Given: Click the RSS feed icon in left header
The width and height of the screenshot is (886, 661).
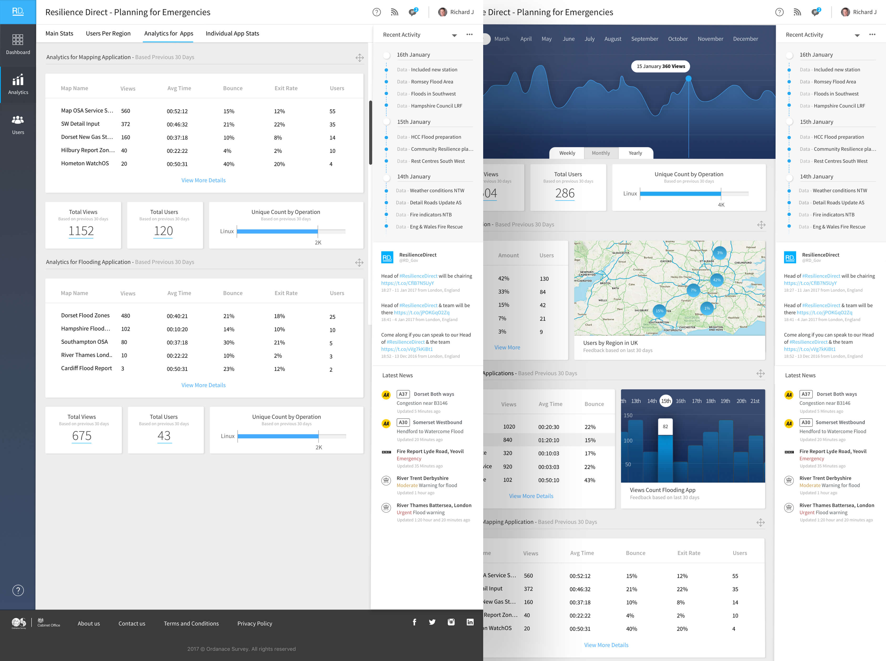Looking at the screenshot, I should [x=394, y=12].
